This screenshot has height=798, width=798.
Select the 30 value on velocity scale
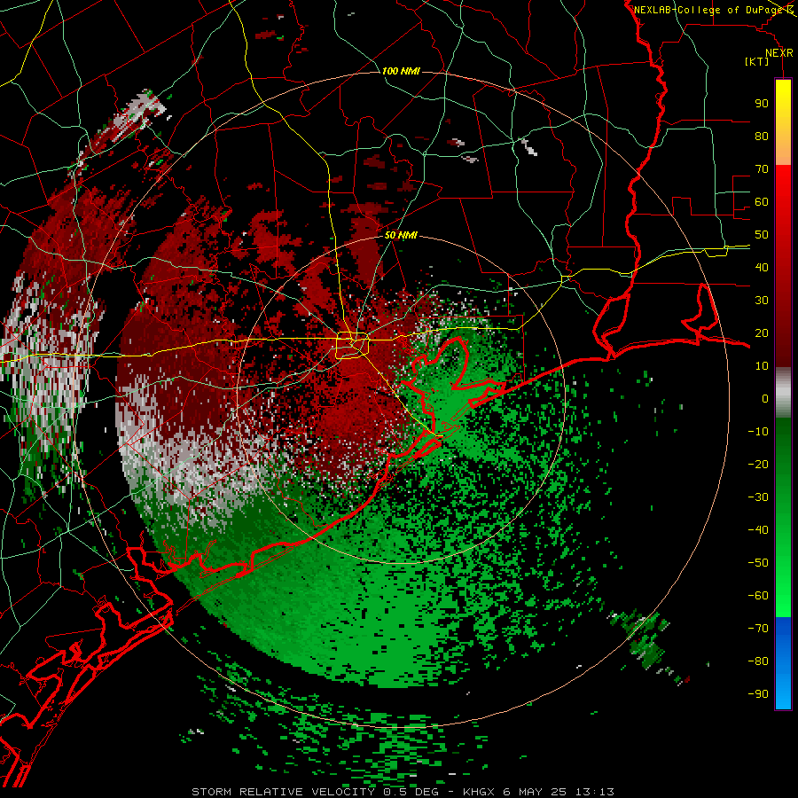point(762,301)
